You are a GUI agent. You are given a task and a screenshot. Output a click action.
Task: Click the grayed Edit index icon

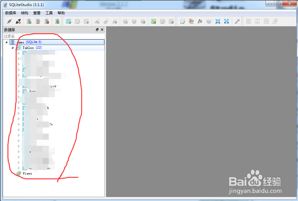tap(106, 21)
